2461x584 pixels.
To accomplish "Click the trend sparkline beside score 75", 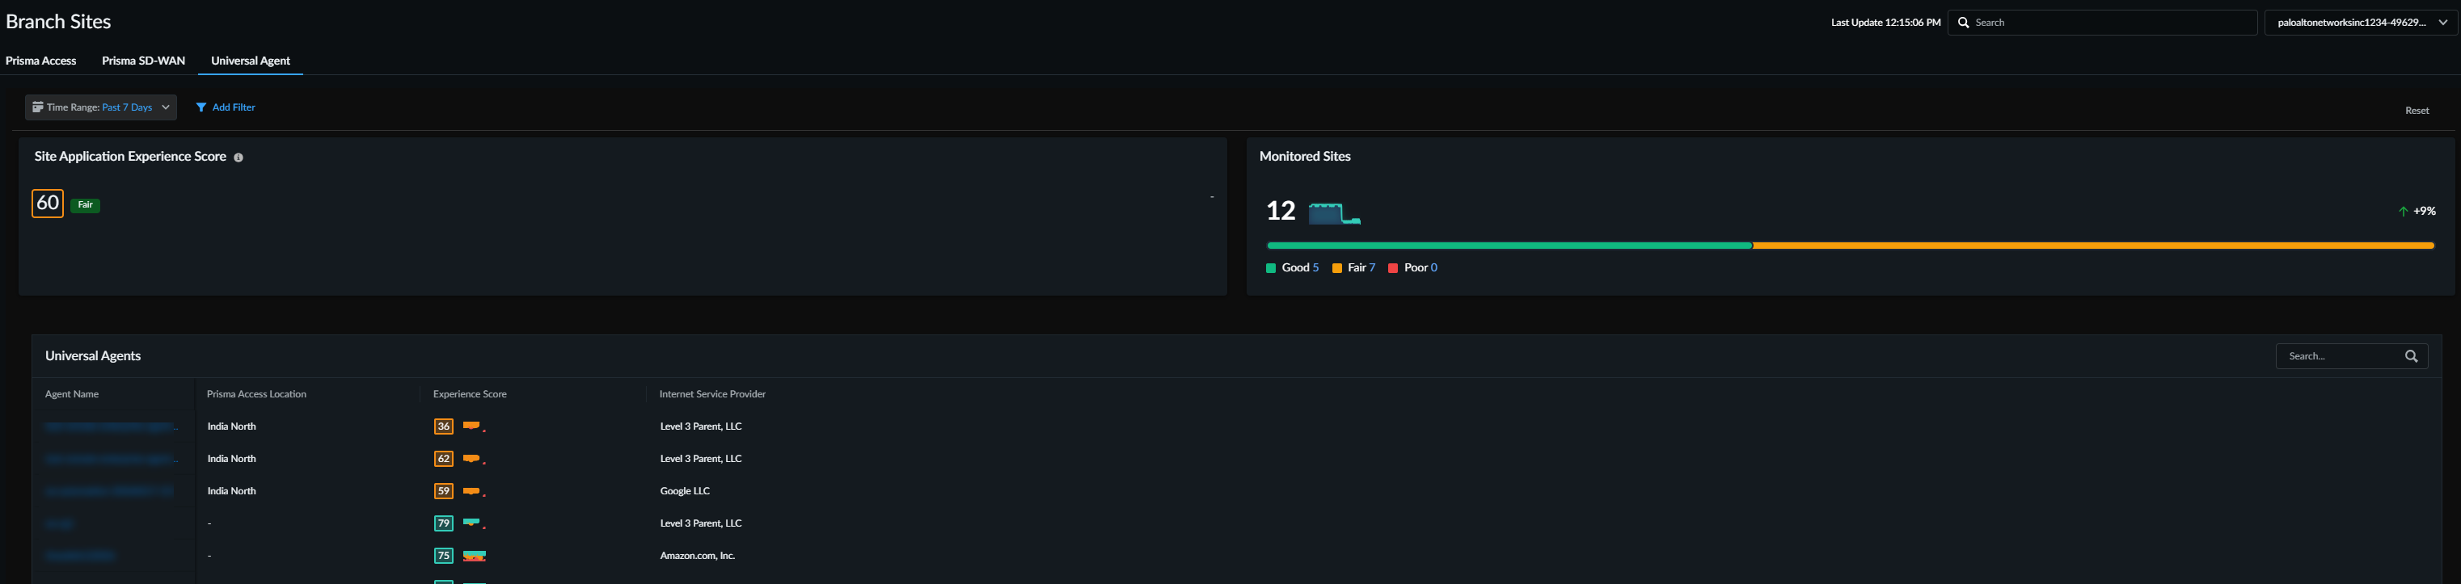I will point(475,556).
